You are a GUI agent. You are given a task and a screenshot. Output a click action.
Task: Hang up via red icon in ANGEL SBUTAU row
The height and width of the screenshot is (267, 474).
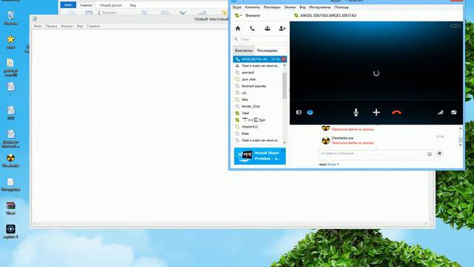(x=284, y=59)
